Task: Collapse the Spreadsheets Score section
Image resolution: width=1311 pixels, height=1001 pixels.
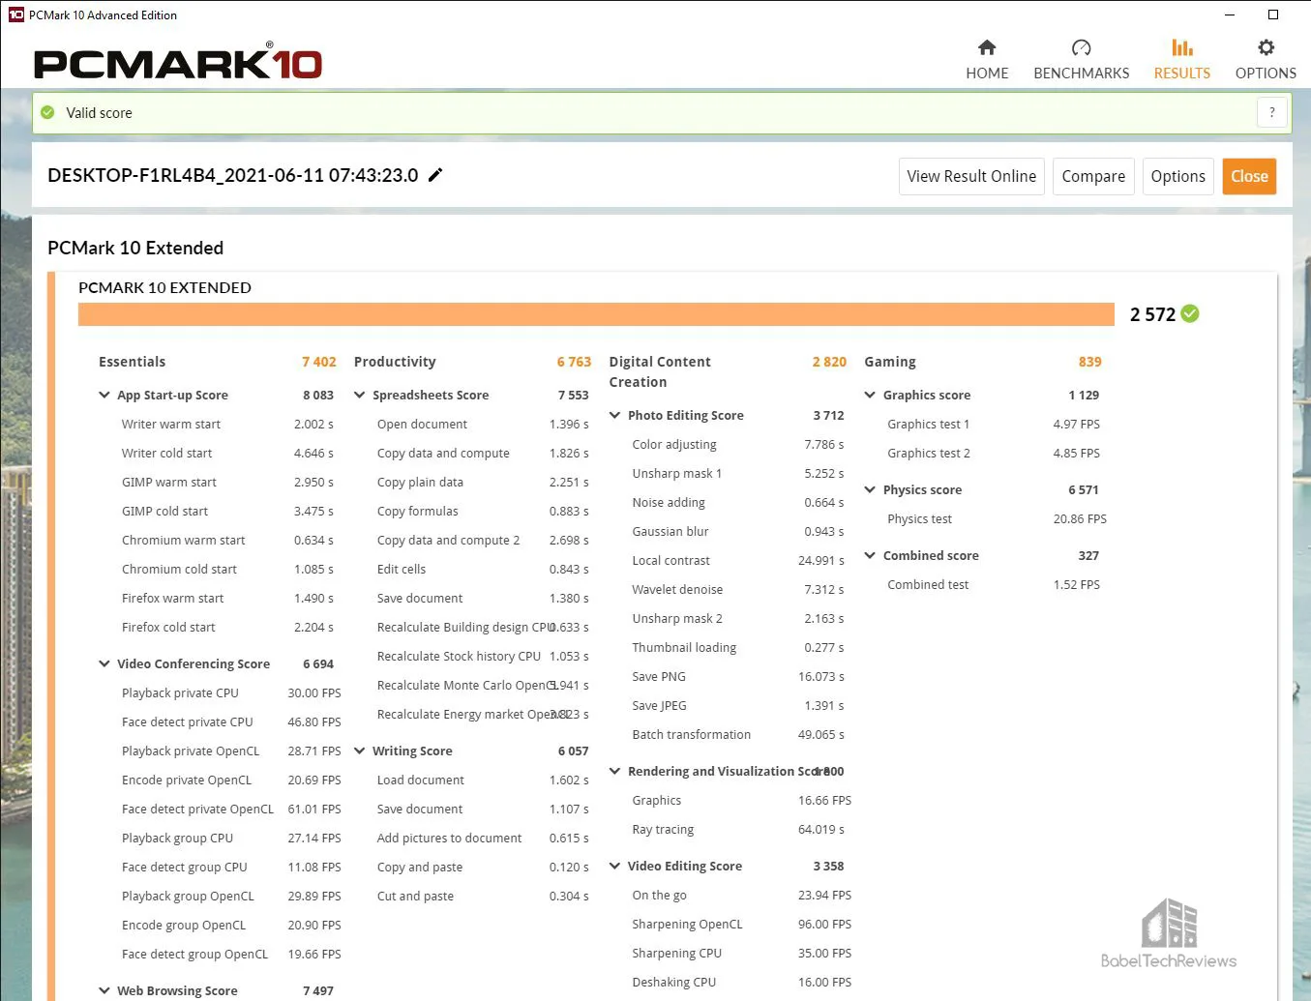Action: click(x=360, y=395)
